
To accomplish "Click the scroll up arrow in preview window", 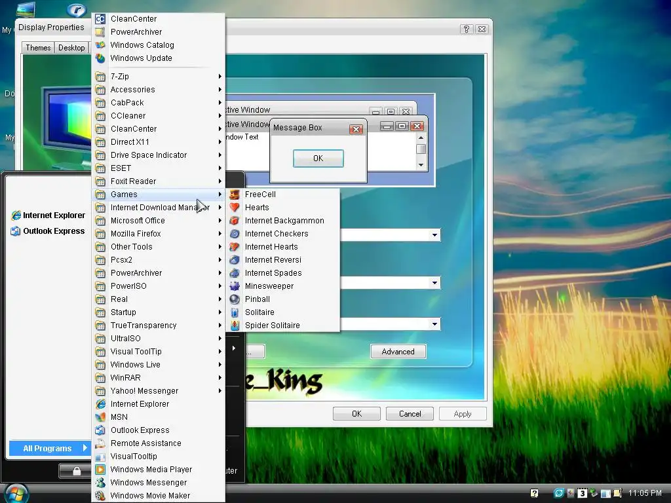I will click(421, 138).
